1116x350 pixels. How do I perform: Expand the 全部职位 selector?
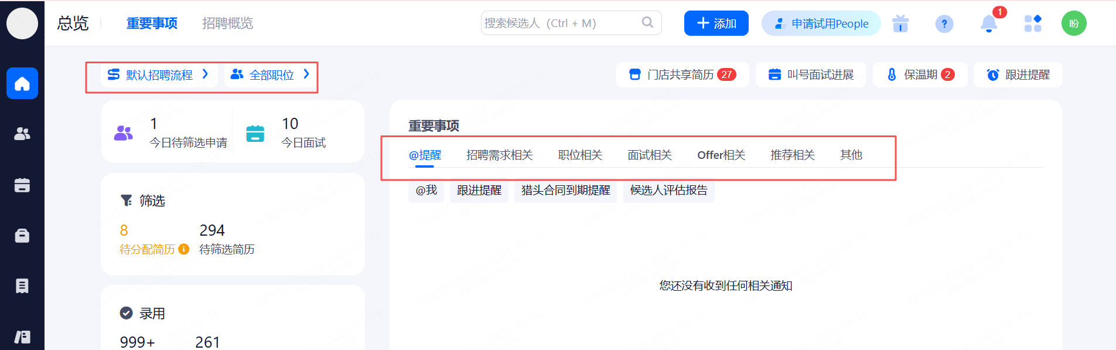(270, 75)
